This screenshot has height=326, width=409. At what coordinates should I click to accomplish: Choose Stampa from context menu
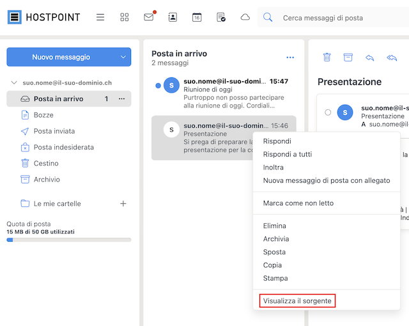[275, 278]
